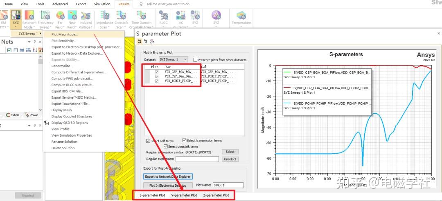
Task: Click the A-Z sort icon in Nets toolbar
Action: click(35, 50)
